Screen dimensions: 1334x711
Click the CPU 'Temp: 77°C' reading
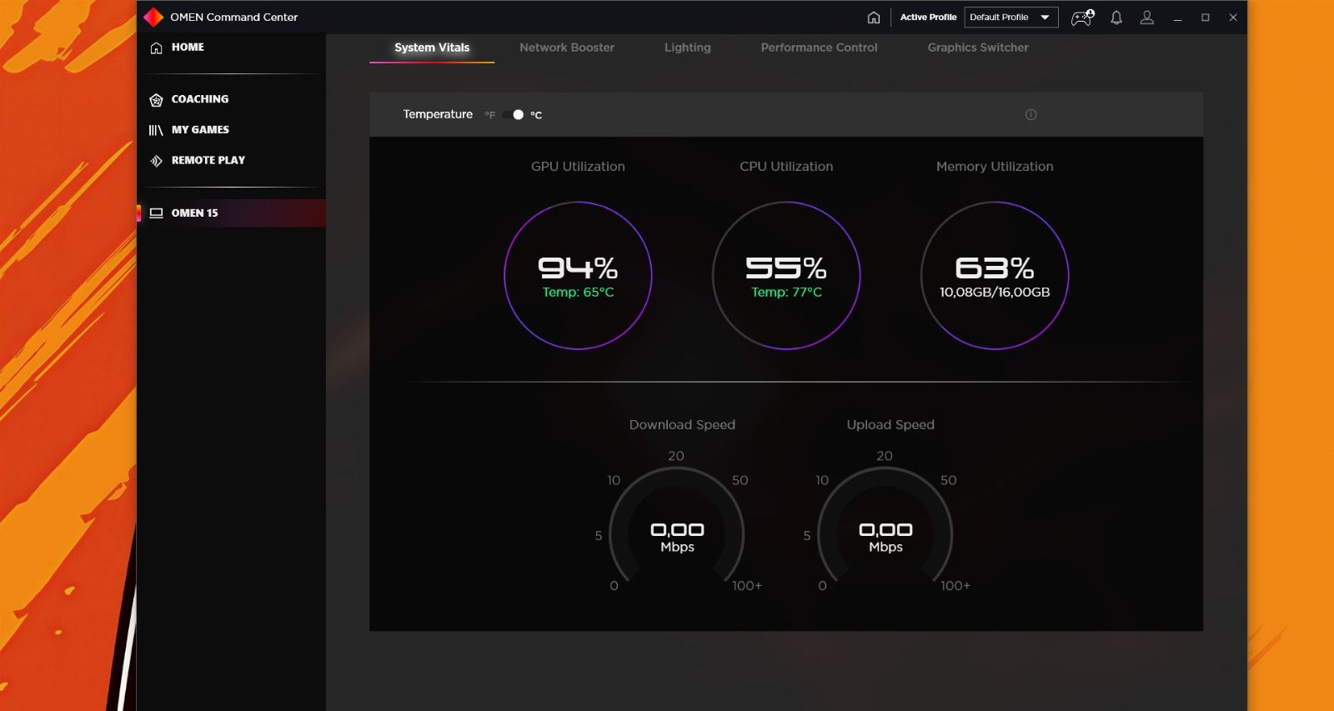point(786,293)
